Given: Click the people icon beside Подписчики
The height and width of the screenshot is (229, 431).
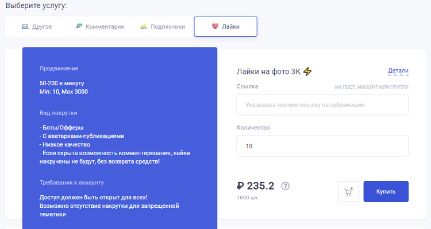Looking at the screenshot, I should [143, 26].
